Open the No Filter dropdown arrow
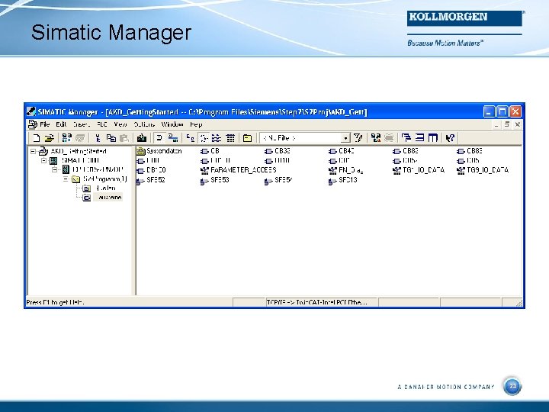 coord(345,138)
